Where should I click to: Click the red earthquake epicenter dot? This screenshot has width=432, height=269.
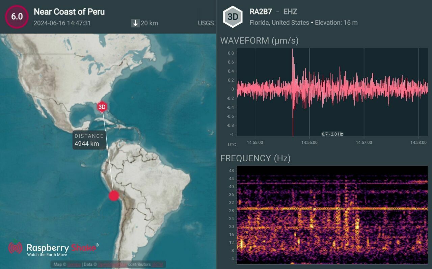pos(114,195)
